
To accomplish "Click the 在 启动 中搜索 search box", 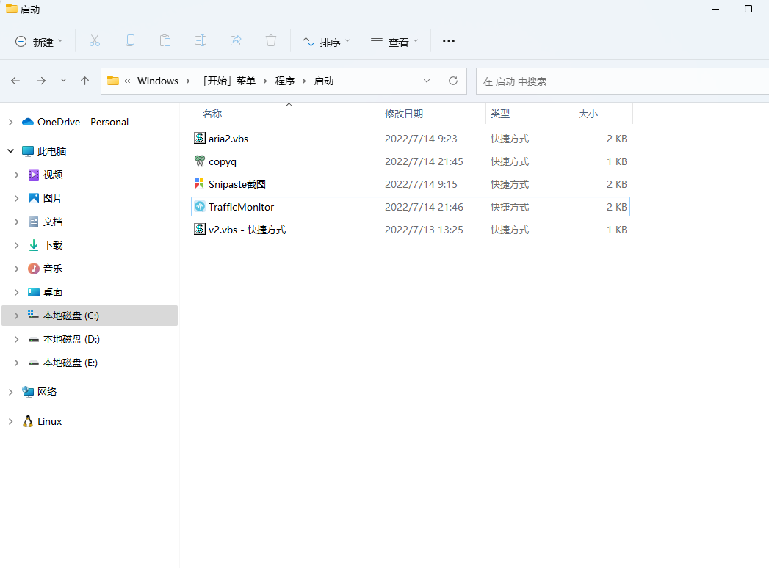I will pos(622,81).
